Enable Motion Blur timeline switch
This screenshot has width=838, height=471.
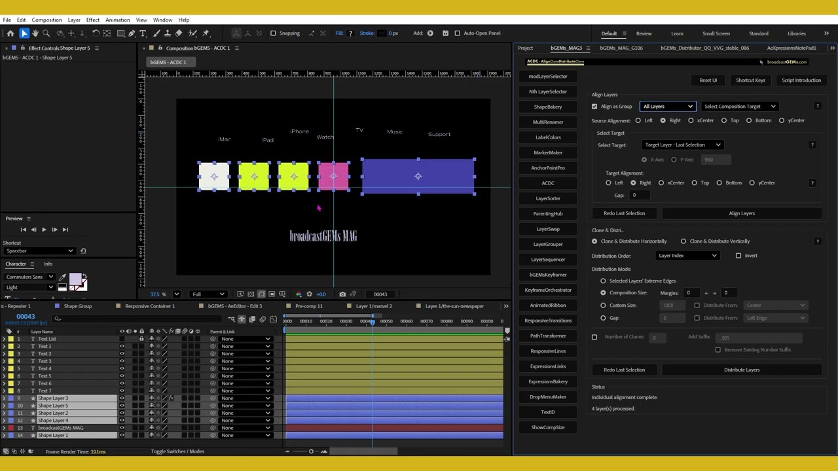click(263, 319)
